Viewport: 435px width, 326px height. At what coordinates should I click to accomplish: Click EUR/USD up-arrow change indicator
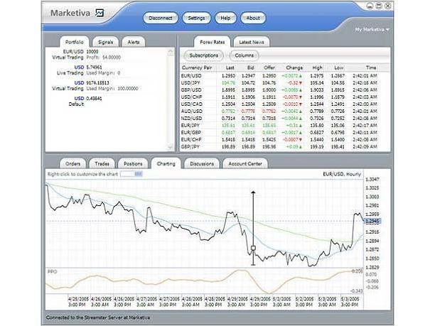click(x=301, y=76)
